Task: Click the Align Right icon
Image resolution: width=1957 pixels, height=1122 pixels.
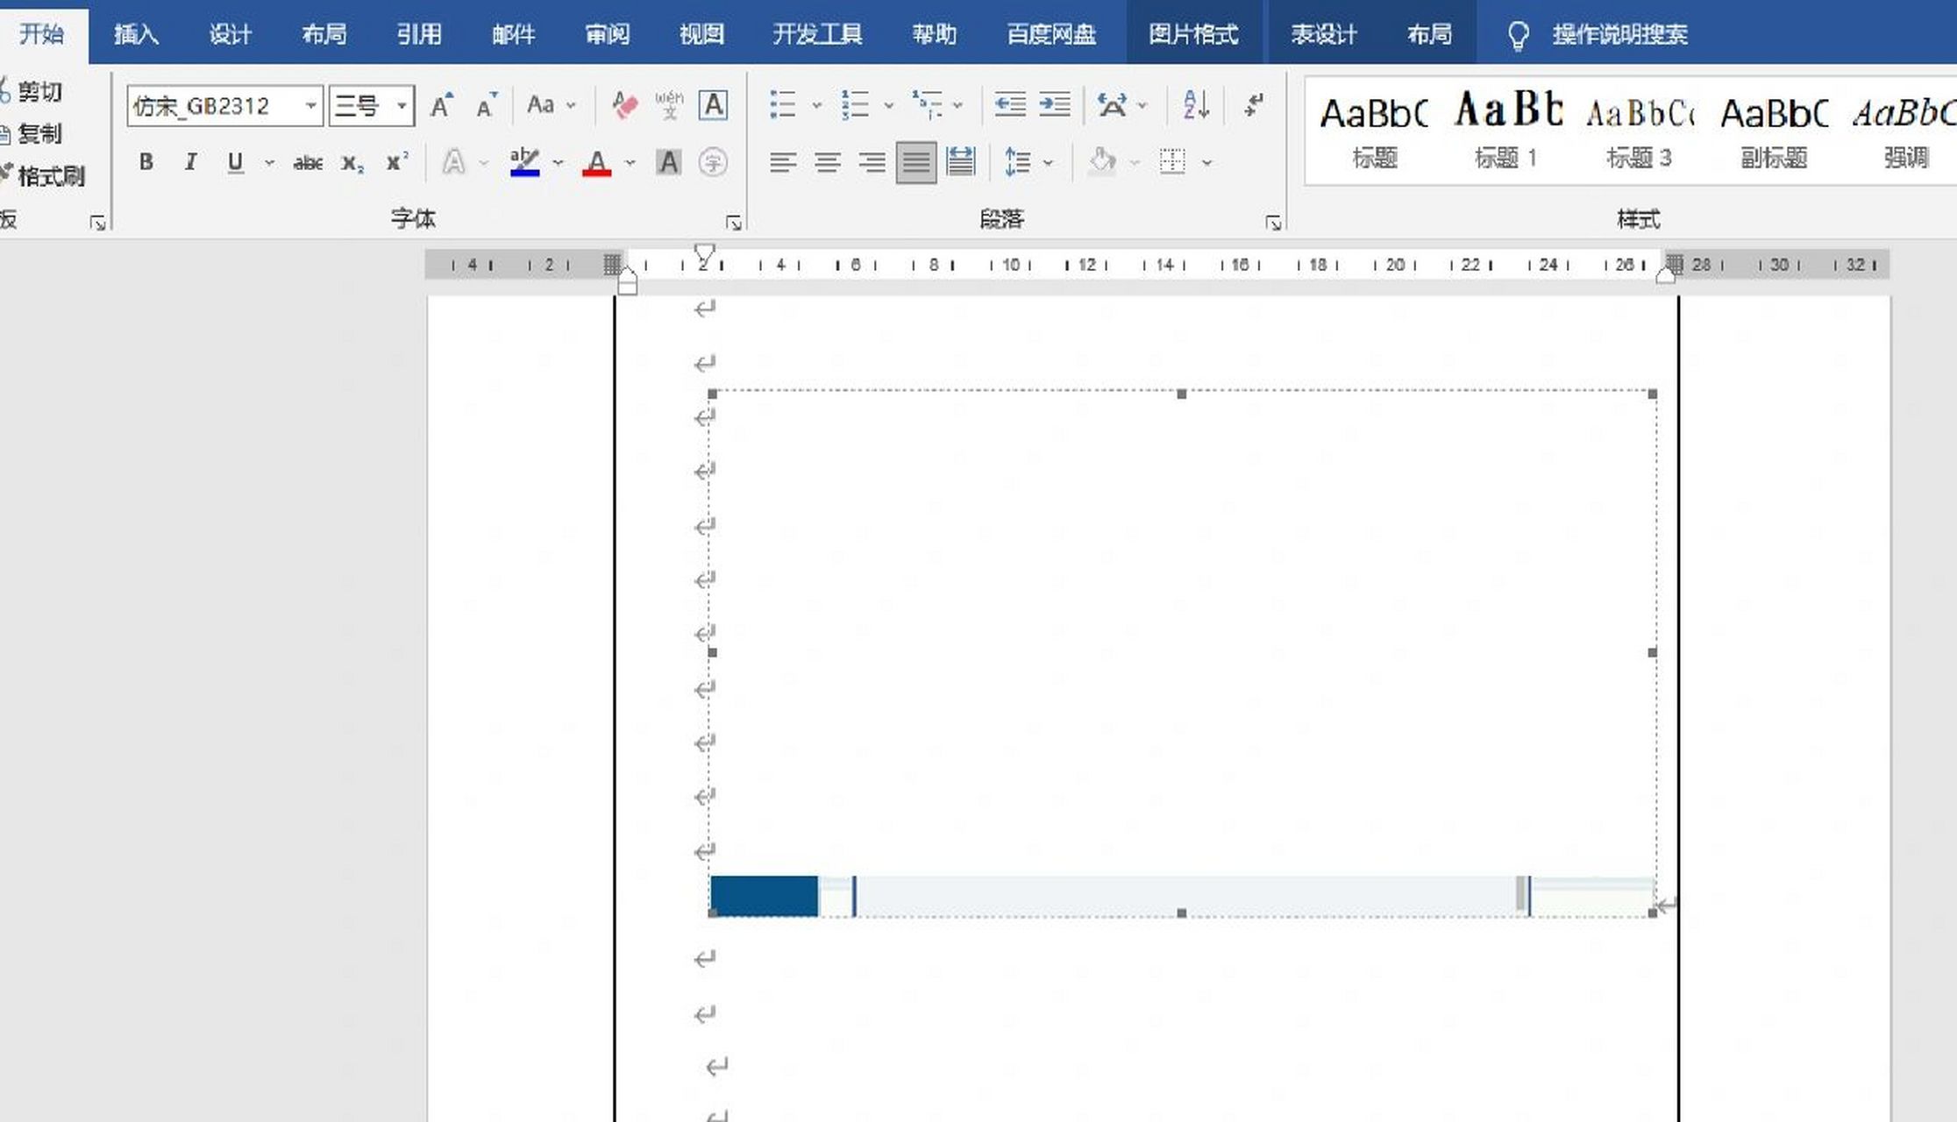Action: (x=872, y=162)
